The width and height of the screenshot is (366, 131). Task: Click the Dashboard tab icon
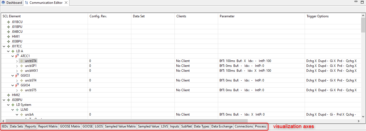click(3, 3)
